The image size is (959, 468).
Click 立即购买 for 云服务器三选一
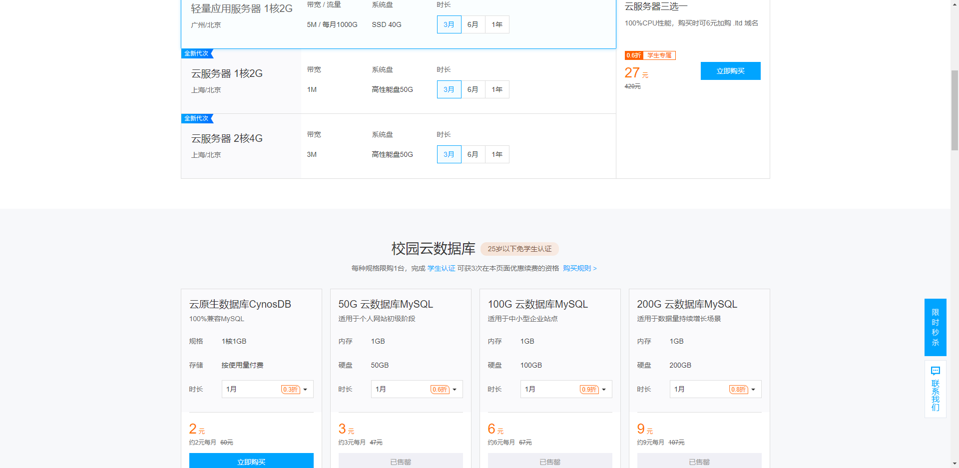pos(730,71)
